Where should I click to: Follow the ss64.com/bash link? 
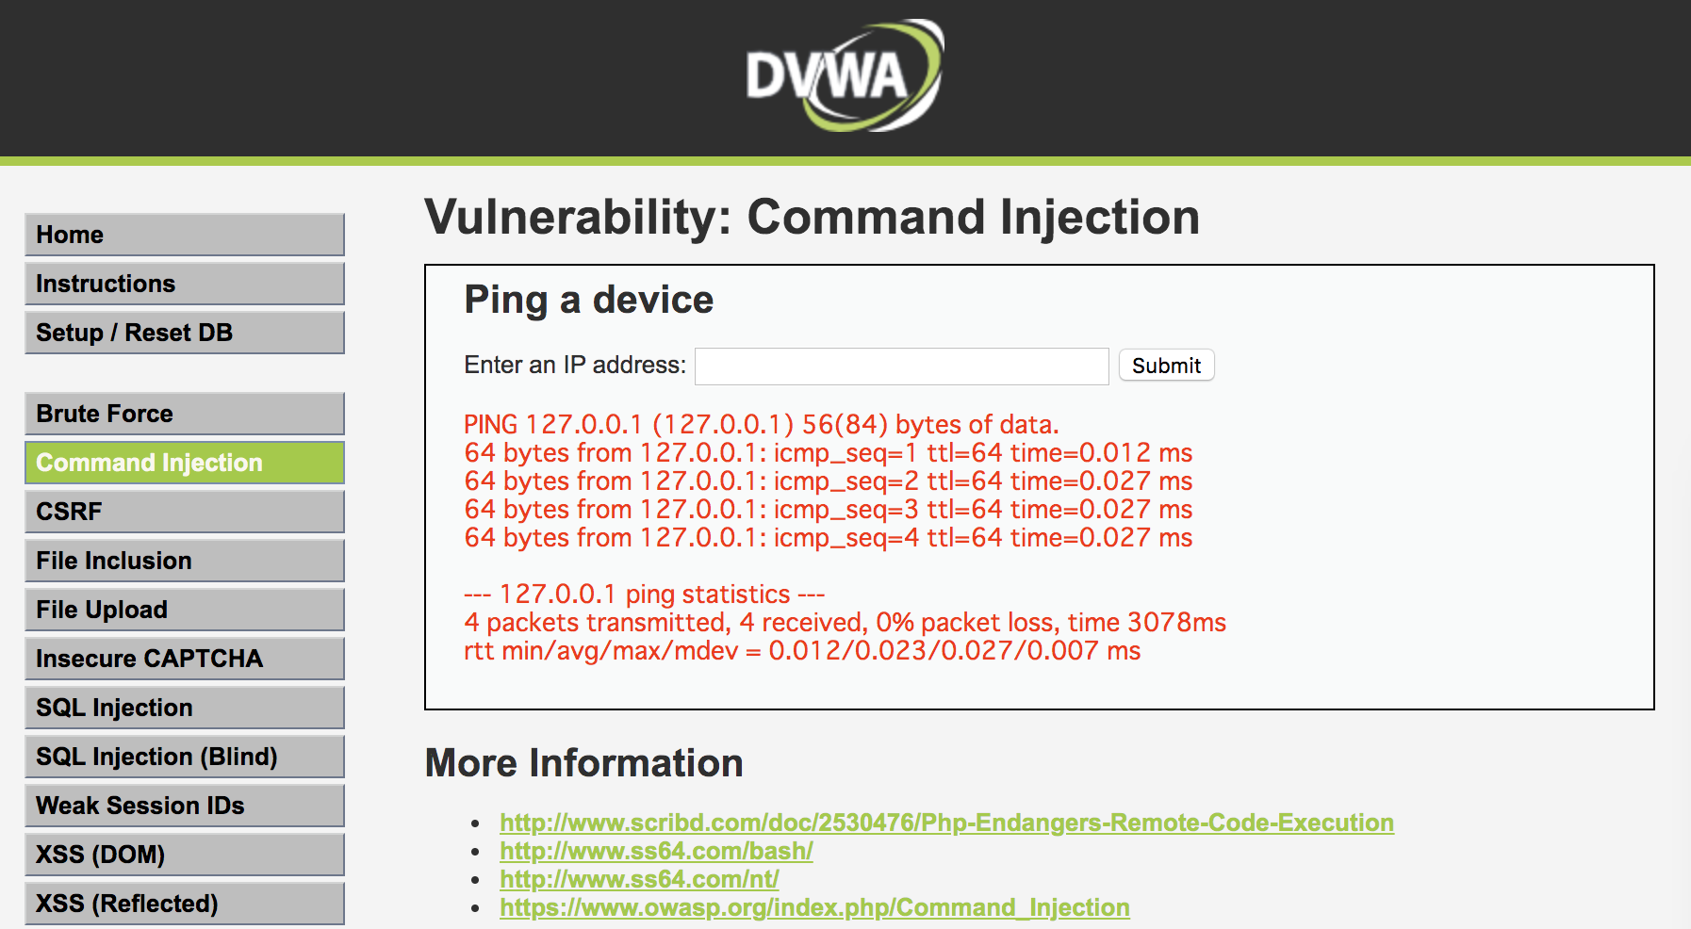tap(656, 851)
